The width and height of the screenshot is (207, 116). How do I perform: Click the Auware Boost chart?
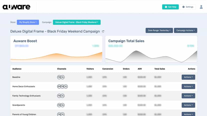click(56, 57)
